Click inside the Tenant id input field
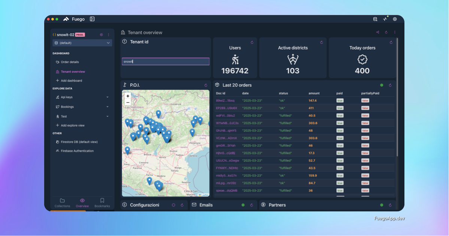Viewport: 449px width, 236px height. pyautogui.click(x=165, y=61)
